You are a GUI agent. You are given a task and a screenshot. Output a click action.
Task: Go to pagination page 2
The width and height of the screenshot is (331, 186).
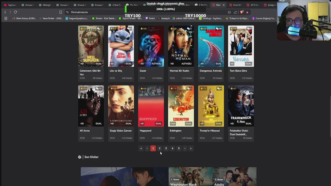coord(160,148)
